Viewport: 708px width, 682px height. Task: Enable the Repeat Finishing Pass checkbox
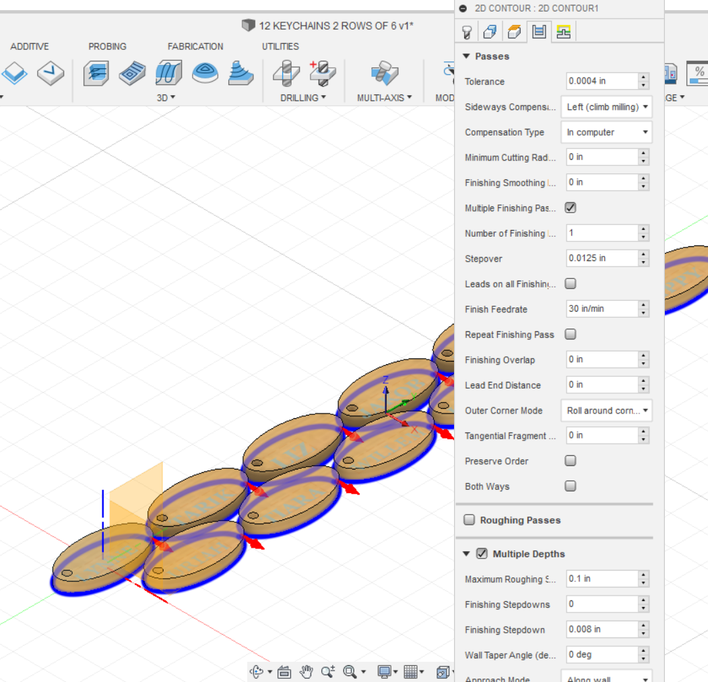570,334
